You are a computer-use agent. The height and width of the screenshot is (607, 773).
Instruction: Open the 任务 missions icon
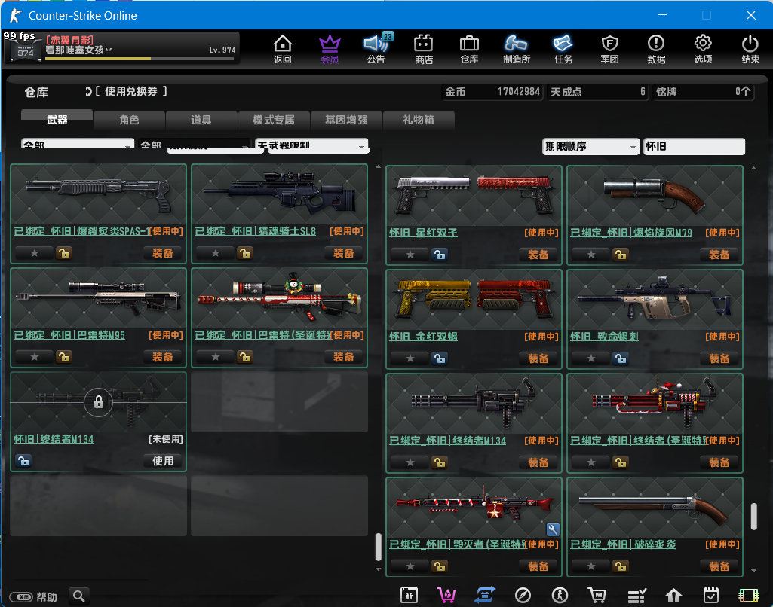(x=563, y=49)
